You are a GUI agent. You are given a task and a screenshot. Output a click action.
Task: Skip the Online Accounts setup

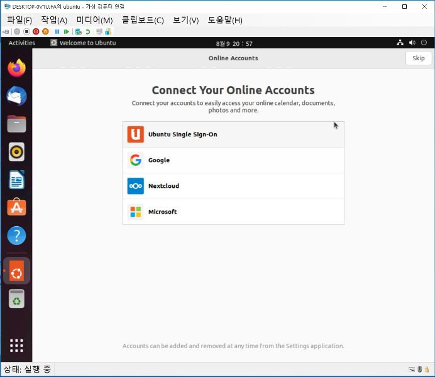(419, 58)
